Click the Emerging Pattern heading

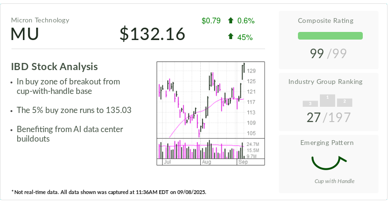click(x=328, y=143)
